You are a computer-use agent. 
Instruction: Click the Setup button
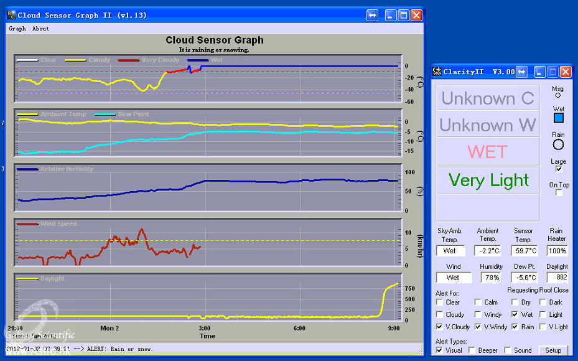click(x=552, y=350)
